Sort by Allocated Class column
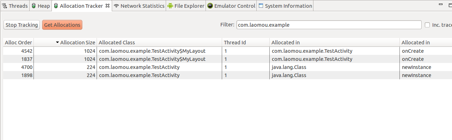The image size is (452, 140). [x=159, y=43]
